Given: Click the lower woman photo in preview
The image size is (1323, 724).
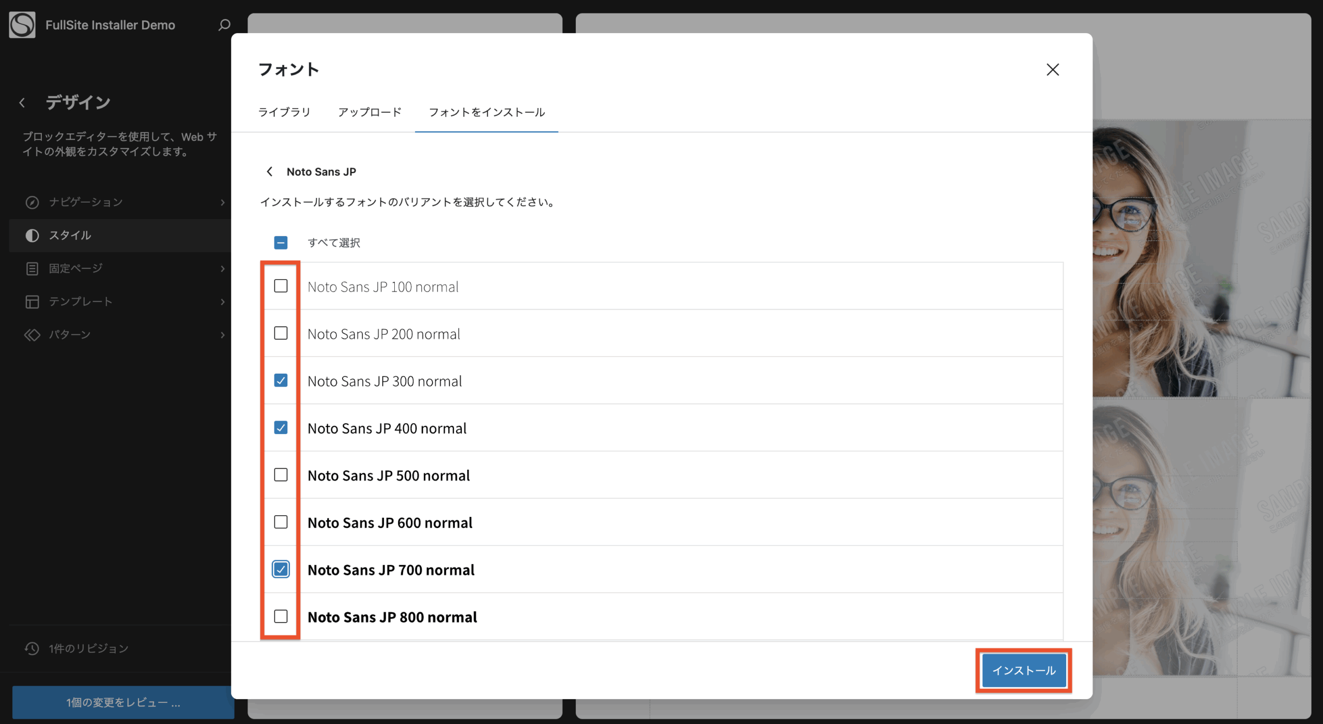Looking at the screenshot, I should (x=1202, y=537).
